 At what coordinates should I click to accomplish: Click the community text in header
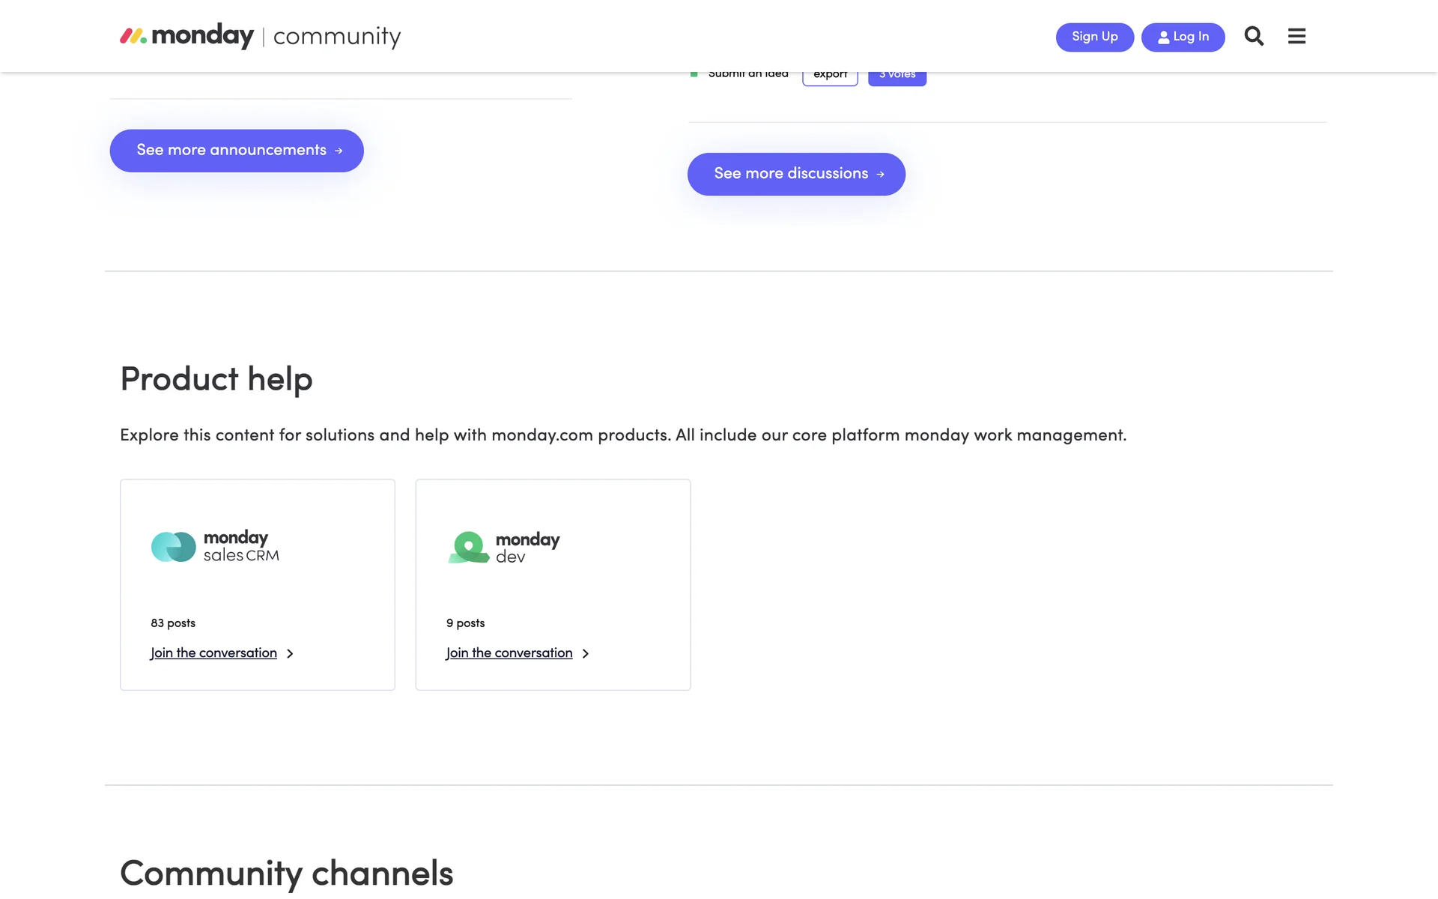tap(337, 36)
